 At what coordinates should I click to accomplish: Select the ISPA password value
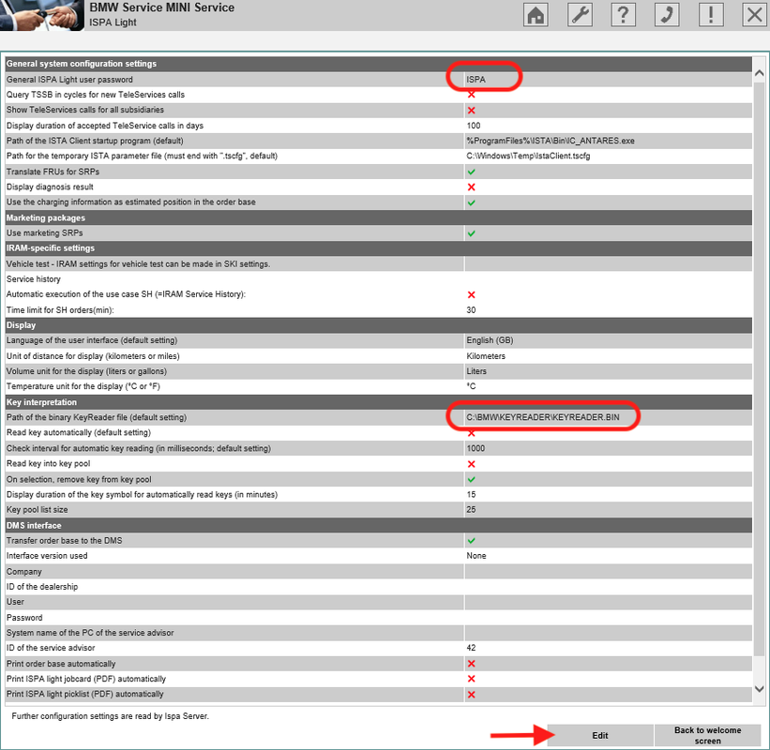pyautogui.click(x=476, y=80)
